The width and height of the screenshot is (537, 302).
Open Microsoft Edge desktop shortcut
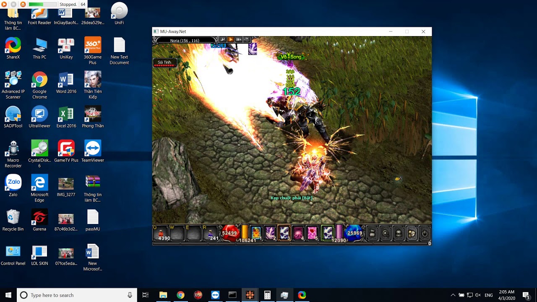coord(39,188)
